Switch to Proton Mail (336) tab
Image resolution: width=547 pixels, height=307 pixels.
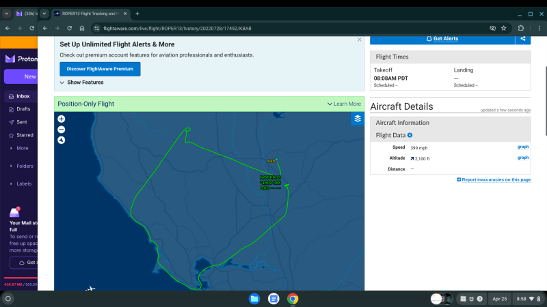[x=27, y=14]
